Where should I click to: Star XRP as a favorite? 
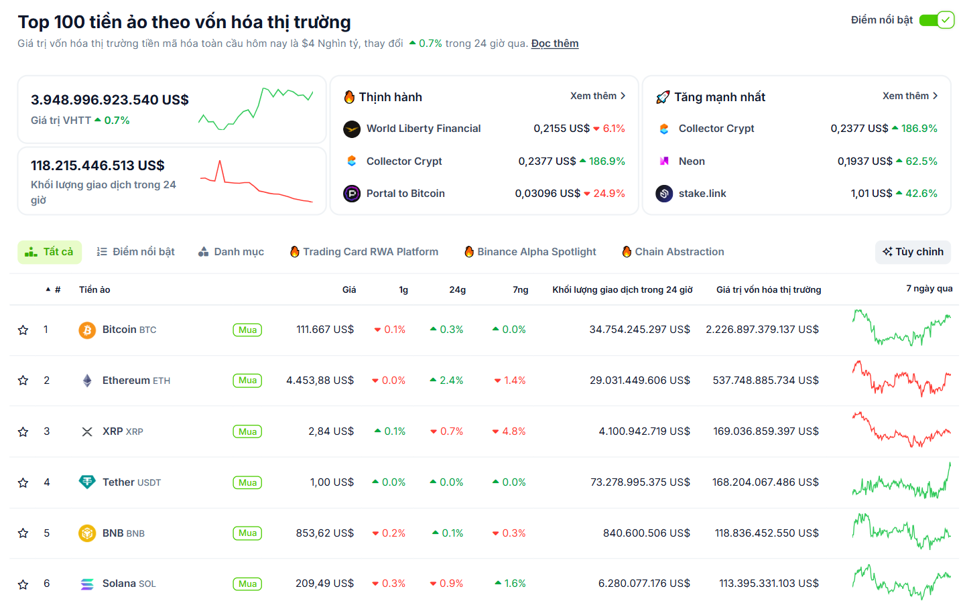click(x=23, y=431)
